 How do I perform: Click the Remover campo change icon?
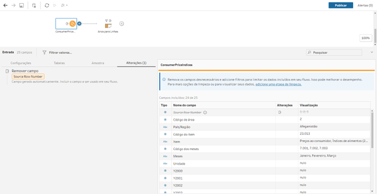coord(7,71)
